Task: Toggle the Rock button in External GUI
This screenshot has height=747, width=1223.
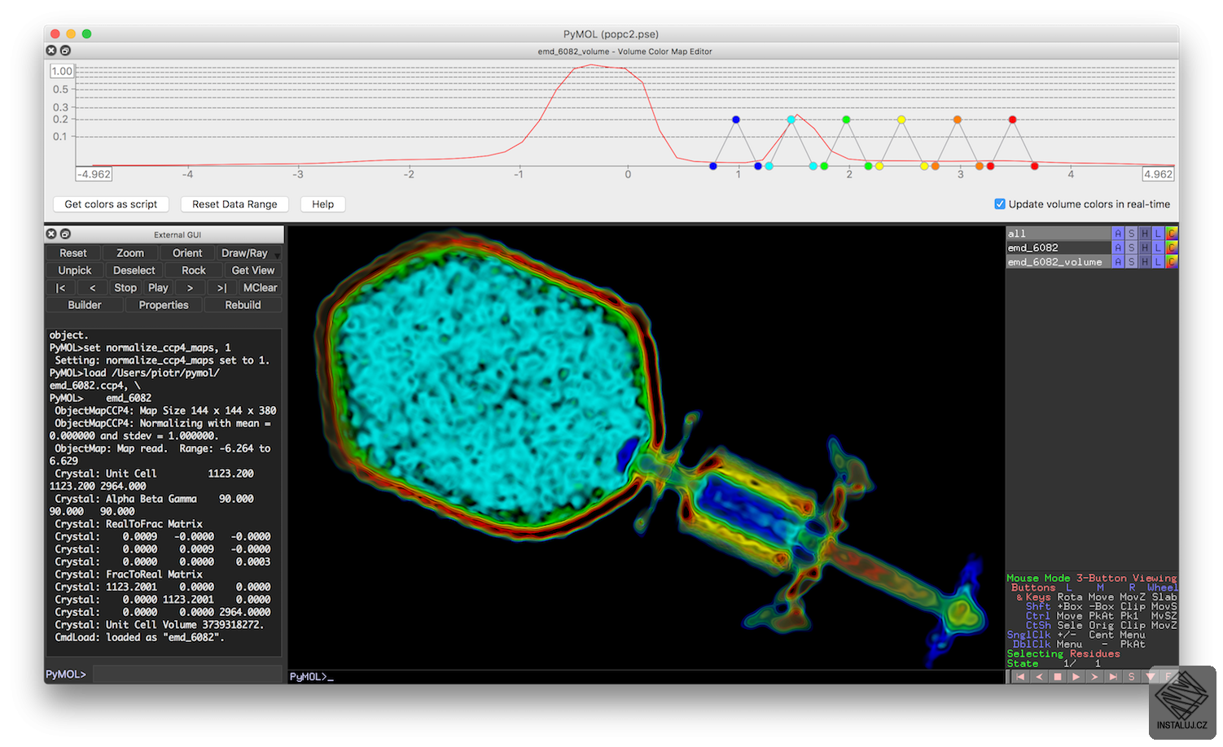Action: point(194,270)
